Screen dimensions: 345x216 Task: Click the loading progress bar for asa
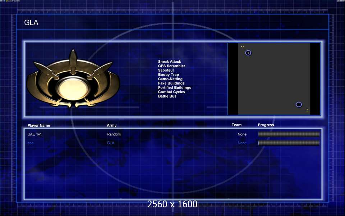tap(289, 143)
